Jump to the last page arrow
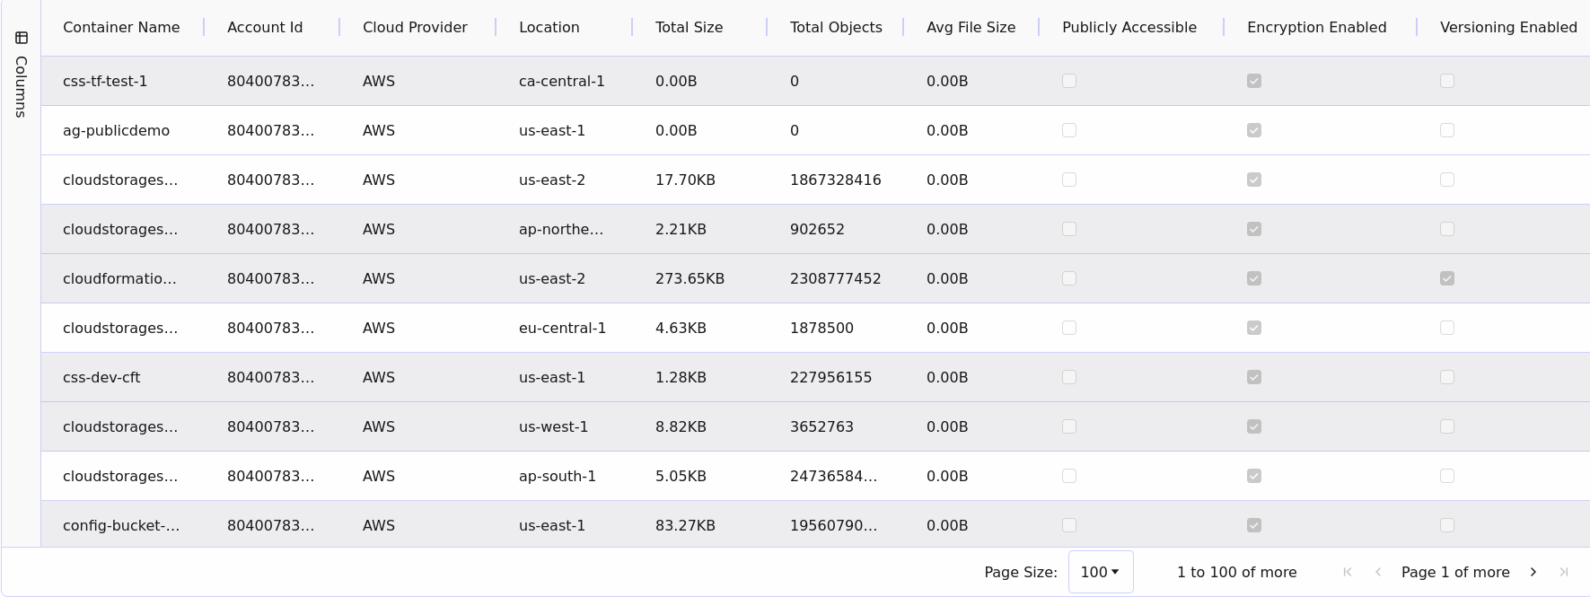Image resolution: width=1590 pixels, height=597 pixels. coord(1564,572)
